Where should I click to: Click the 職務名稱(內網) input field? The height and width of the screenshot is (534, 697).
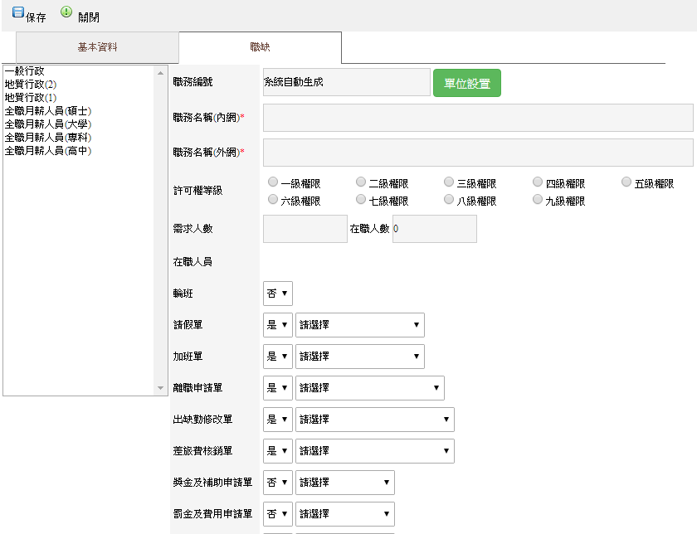(478, 118)
